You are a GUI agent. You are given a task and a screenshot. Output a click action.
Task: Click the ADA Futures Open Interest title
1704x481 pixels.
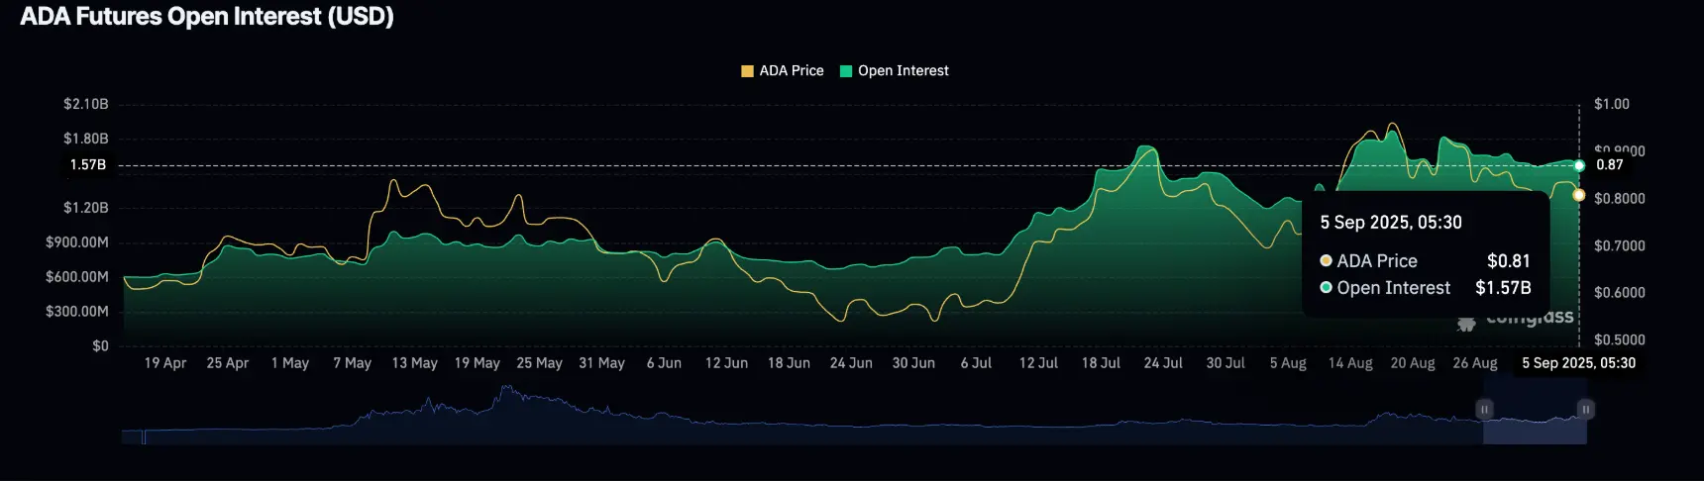coord(207,17)
